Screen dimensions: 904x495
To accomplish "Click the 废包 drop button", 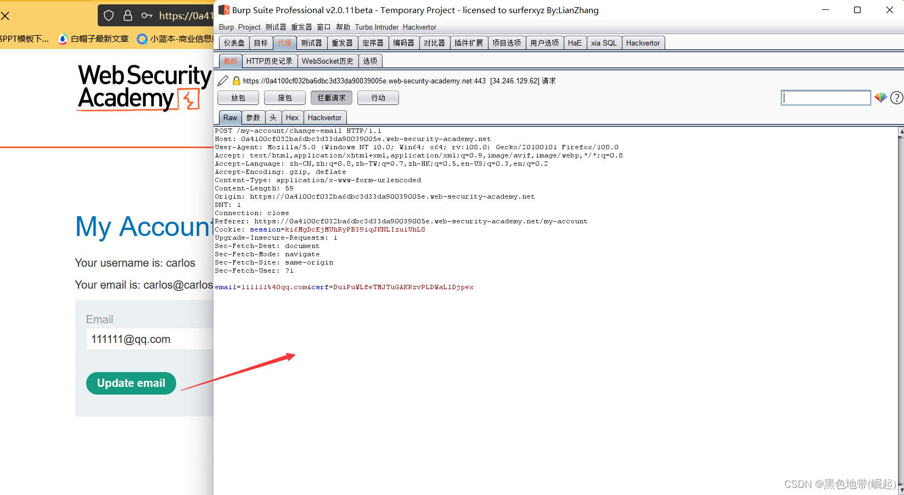I will (x=285, y=98).
